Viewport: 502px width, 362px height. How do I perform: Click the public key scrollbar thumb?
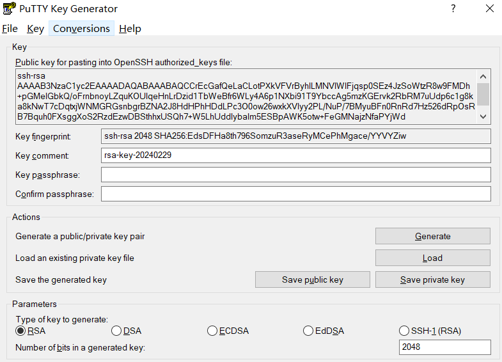coord(483,94)
